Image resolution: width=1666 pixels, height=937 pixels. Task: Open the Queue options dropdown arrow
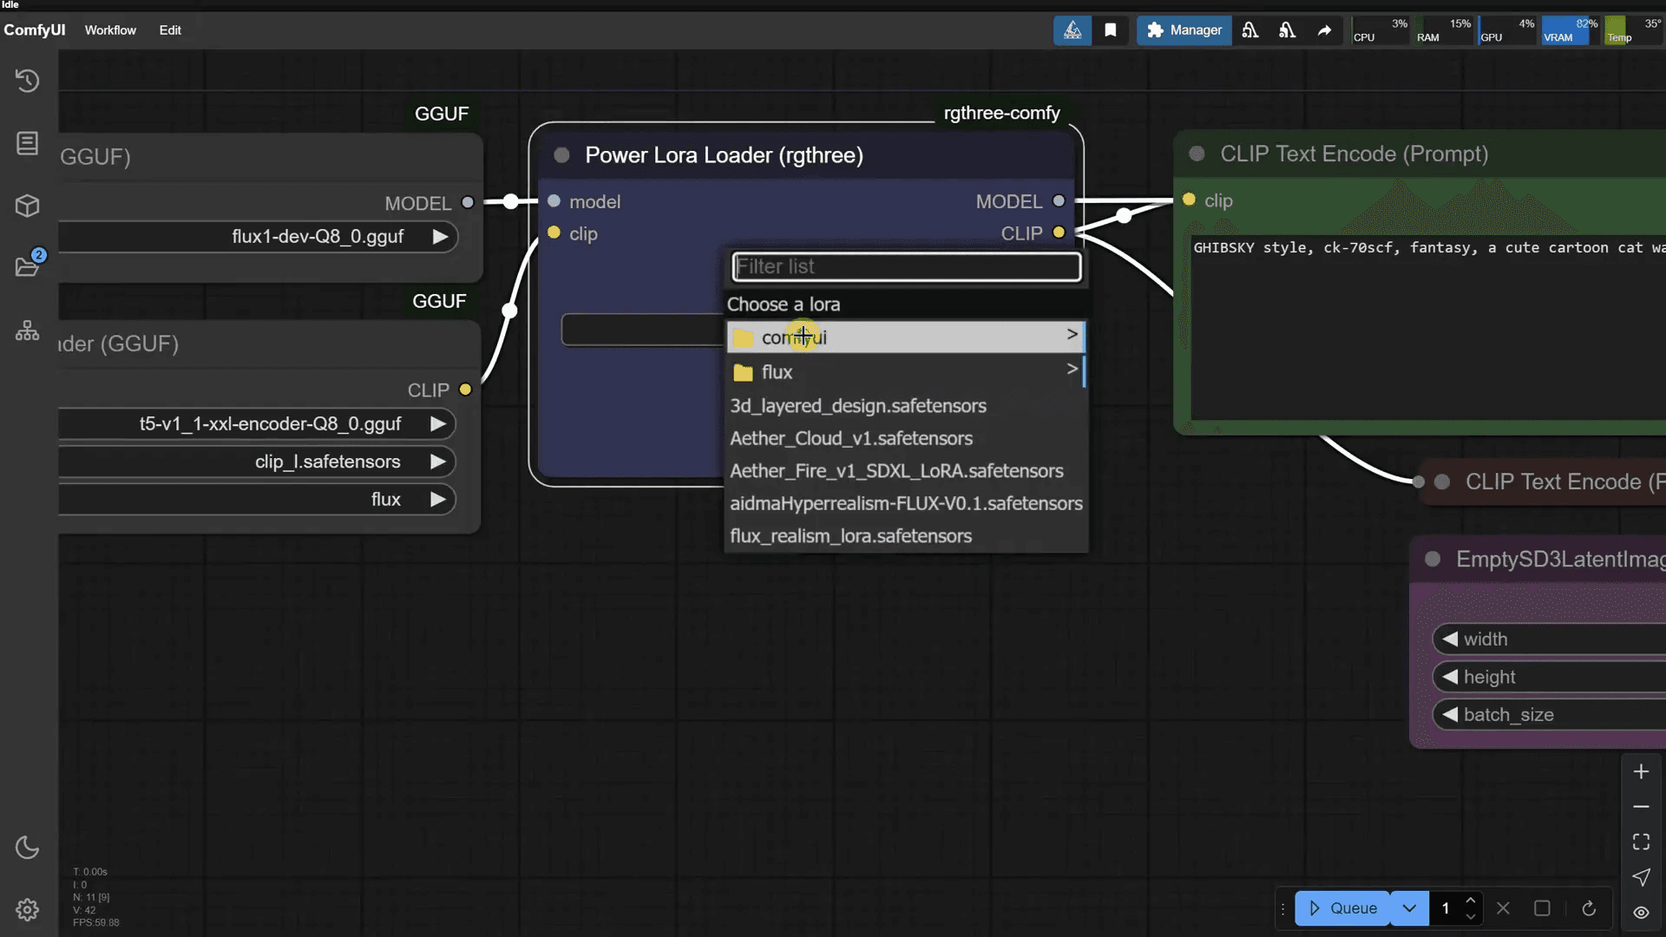click(x=1409, y=908)
